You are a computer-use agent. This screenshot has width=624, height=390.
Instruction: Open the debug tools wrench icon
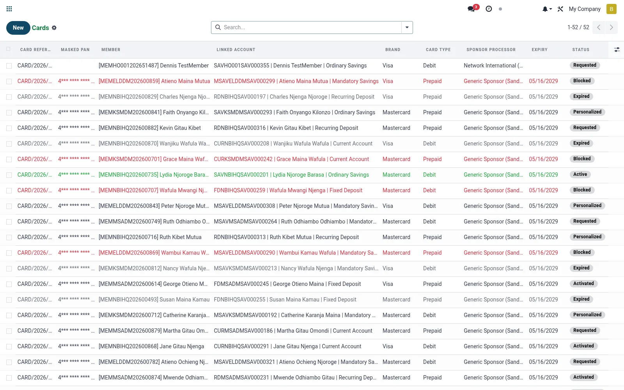point(560,9)
